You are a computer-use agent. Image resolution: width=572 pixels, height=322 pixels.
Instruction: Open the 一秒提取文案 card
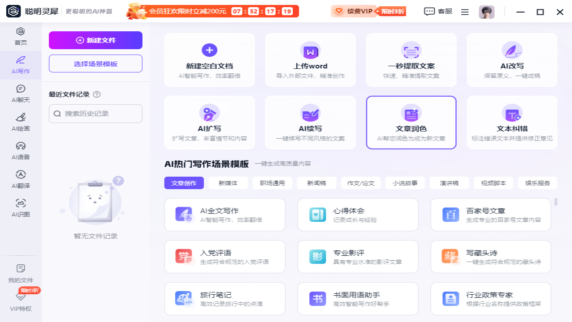coord(411,59)
